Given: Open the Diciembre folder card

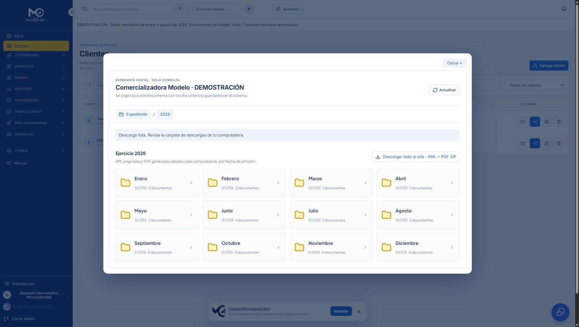Looking at the screenshot, I should tap(418, 247).
